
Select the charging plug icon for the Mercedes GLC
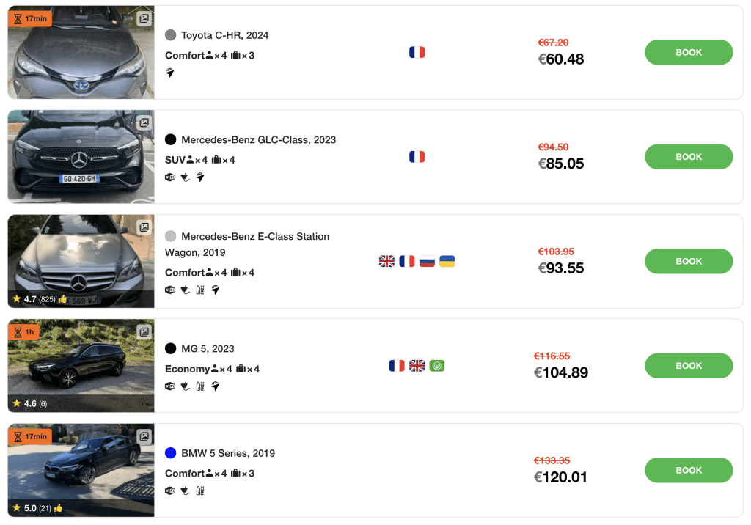(184, 177)
